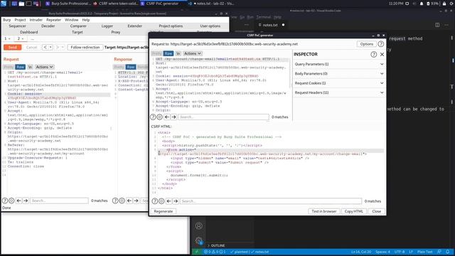Open Intruder menu in menu bar
This screenshot has height=256, width=455.
(36, 20)
